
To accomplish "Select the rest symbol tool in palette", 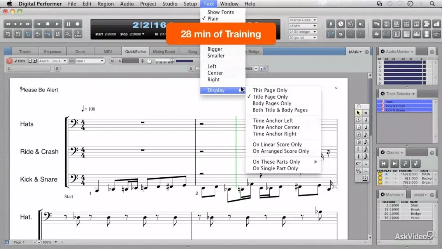I will [358, 156].
